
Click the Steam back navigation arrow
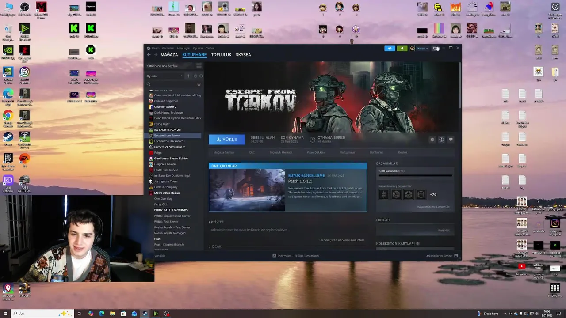pos(149,55)
